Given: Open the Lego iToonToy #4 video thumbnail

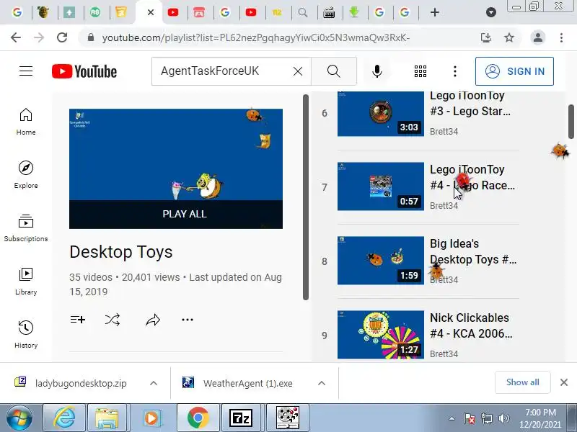Looking at the screenshot, I should pos(381,186).
